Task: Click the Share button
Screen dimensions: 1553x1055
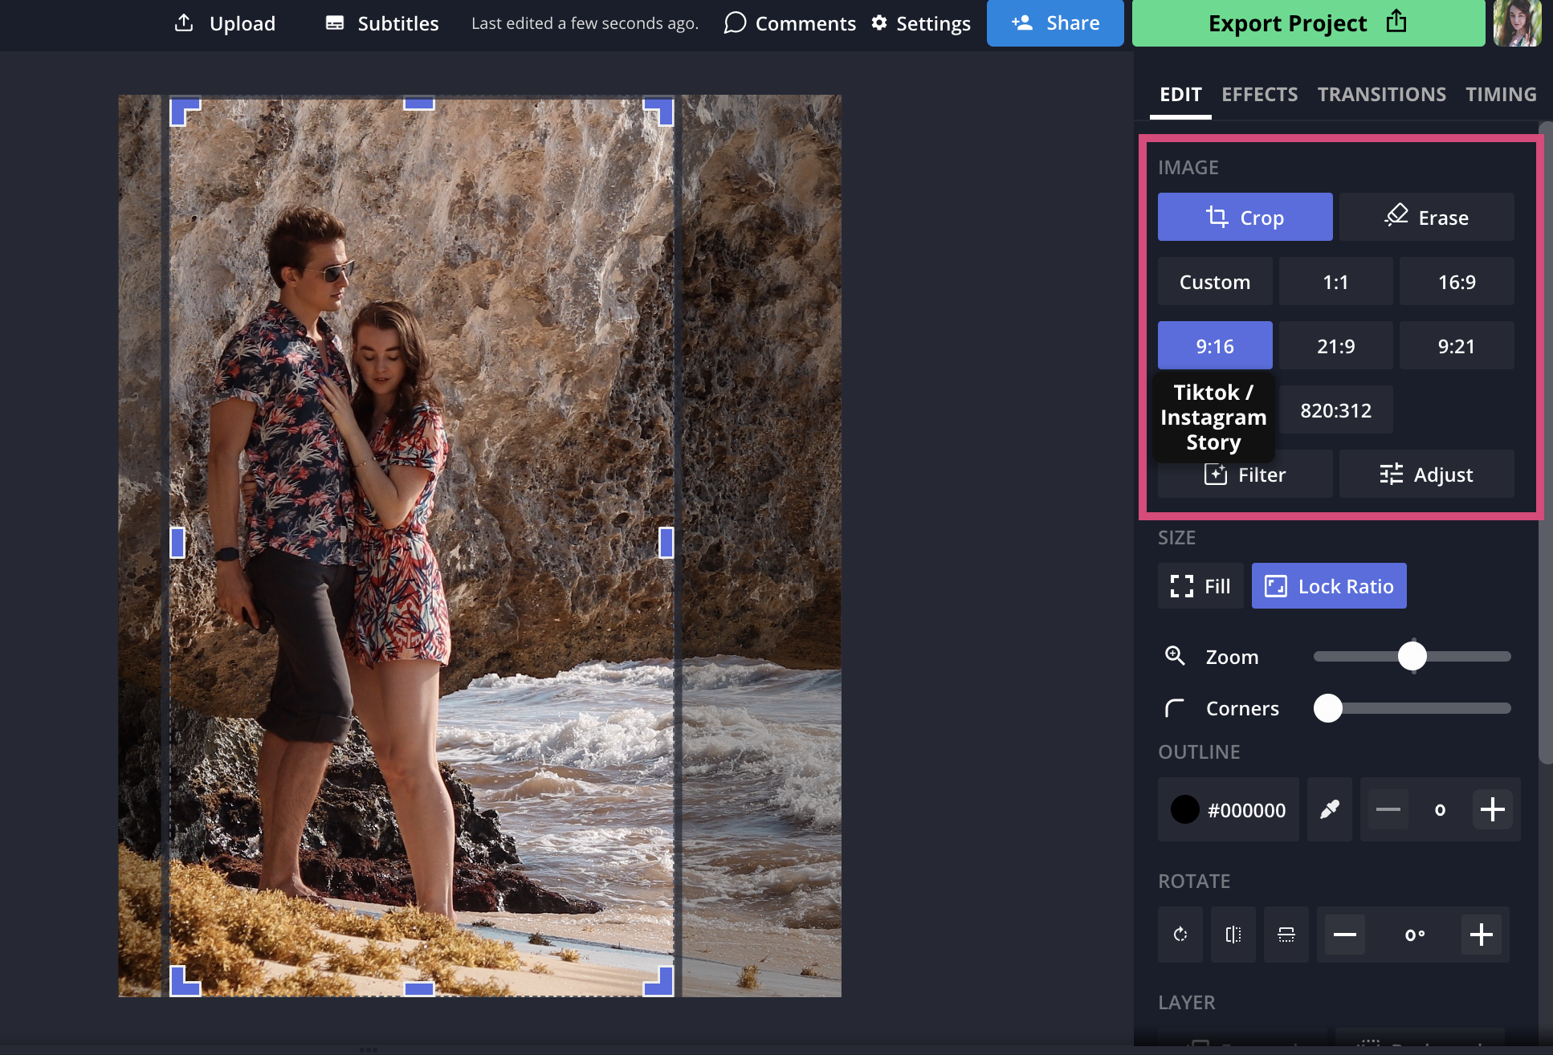Action: coord(1054,23)
